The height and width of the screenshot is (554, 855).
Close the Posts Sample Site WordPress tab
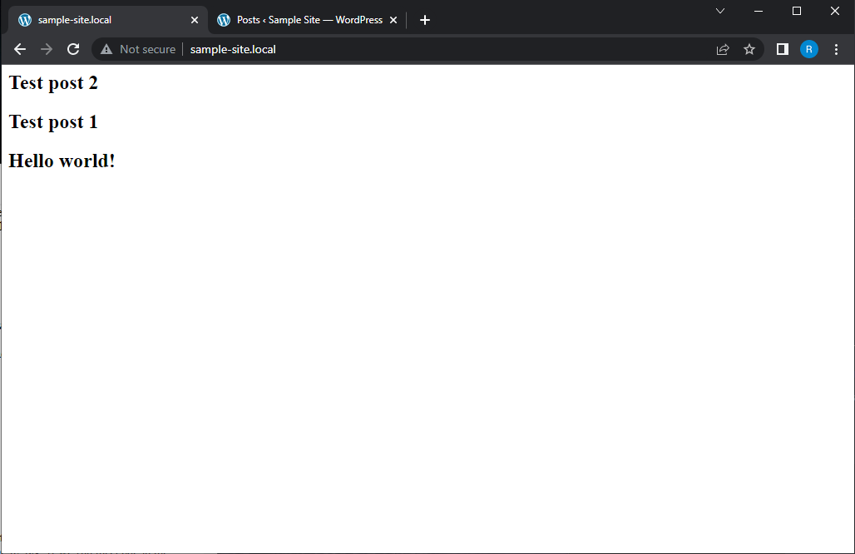pos(393,20)
